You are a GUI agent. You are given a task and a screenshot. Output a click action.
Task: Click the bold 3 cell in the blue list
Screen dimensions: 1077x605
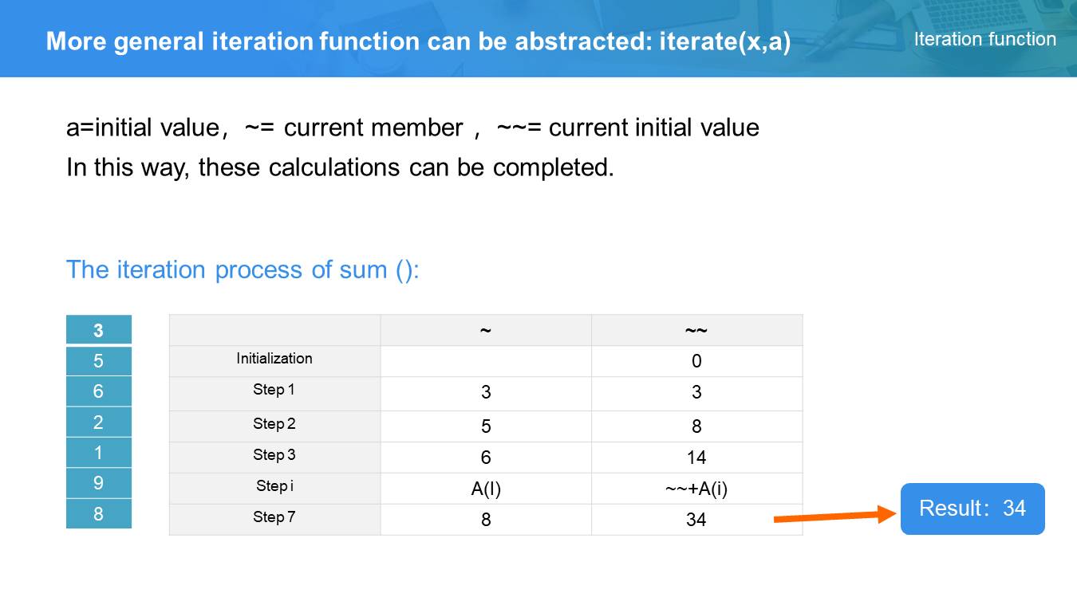tap(98, 330)
